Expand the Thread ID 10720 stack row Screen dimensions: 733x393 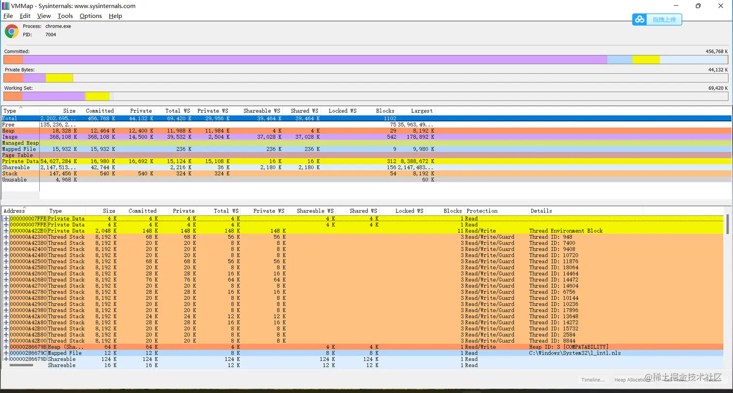click(6, 255)
